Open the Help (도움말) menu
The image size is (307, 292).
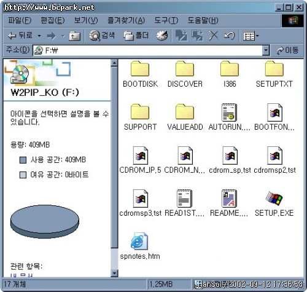(x=203, y=20)
